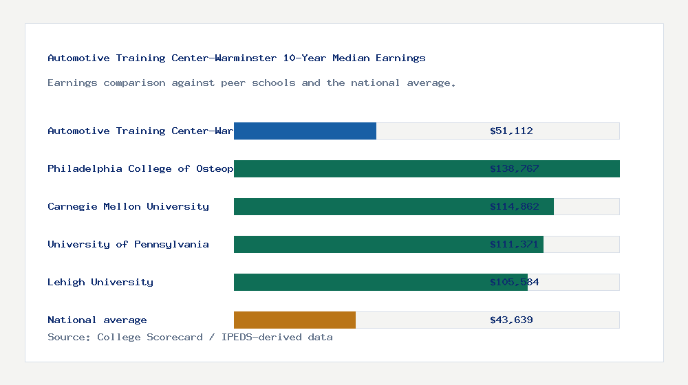Viewport: 688px width, 385px height.
Task: Click the $43,639 value
Action: pos(511,320)
